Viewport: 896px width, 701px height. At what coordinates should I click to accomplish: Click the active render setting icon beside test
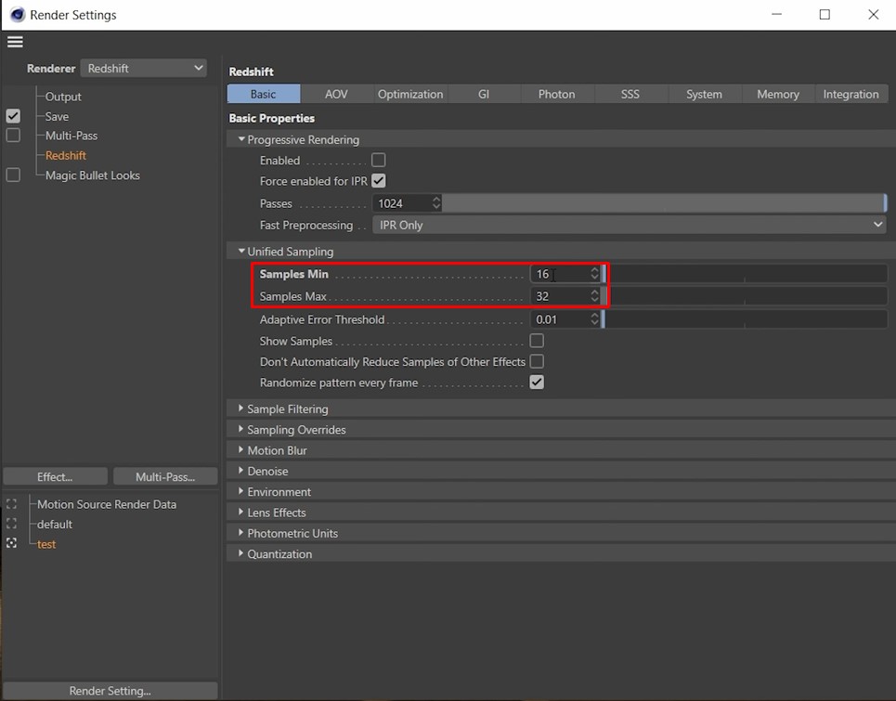pos(12,544)
